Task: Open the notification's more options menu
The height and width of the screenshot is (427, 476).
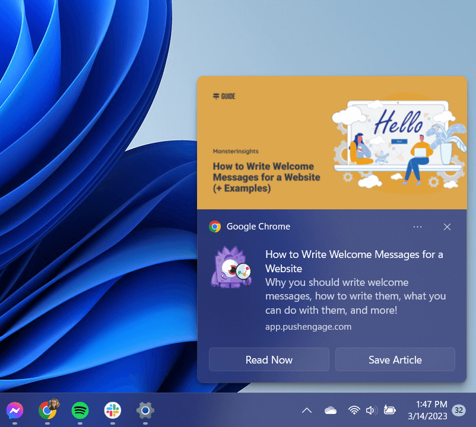Action: tap(417, 227)
